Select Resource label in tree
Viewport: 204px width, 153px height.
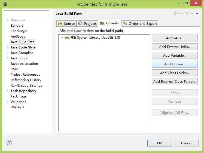[18, 20]
